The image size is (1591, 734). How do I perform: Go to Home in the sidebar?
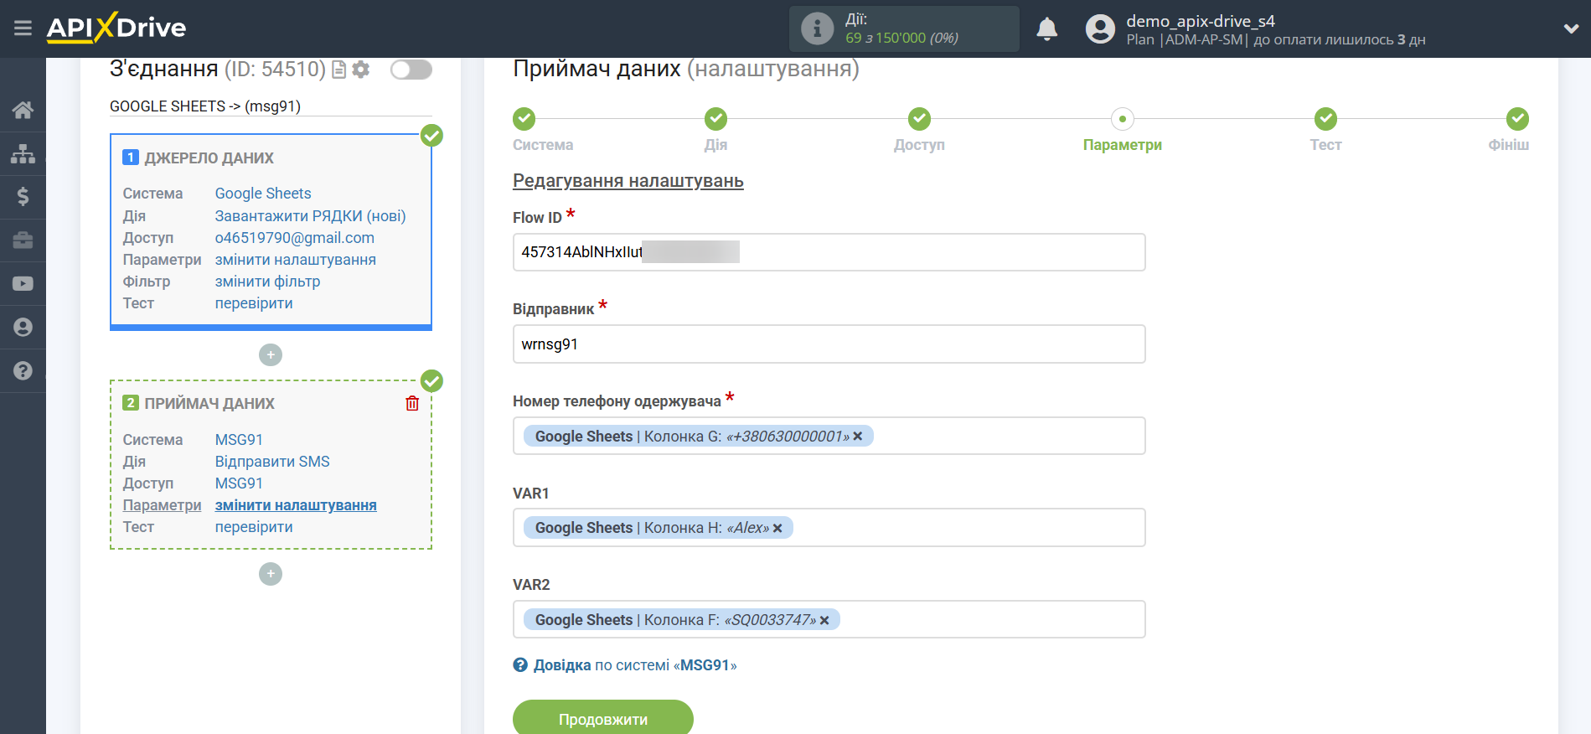[23, 110]
